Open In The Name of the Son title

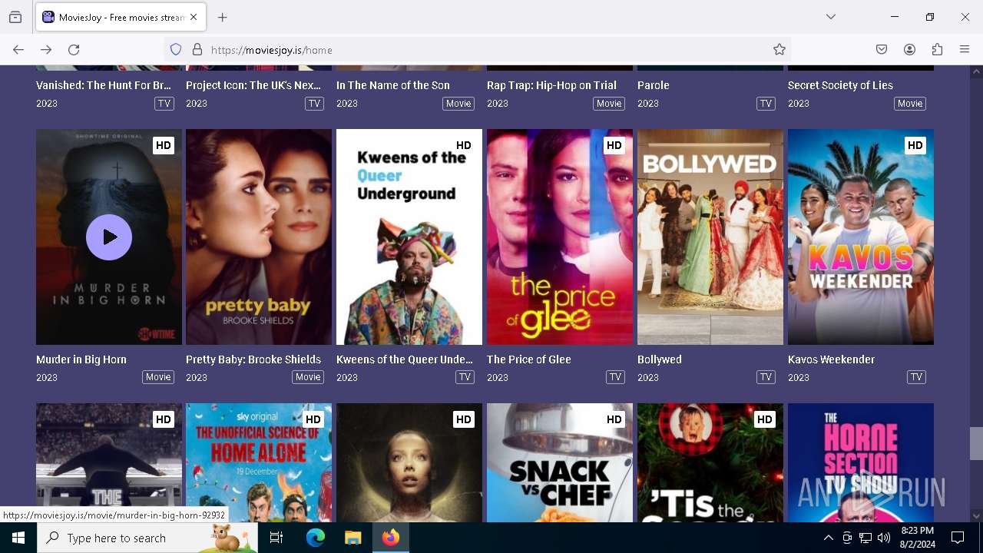pos(393,85)
